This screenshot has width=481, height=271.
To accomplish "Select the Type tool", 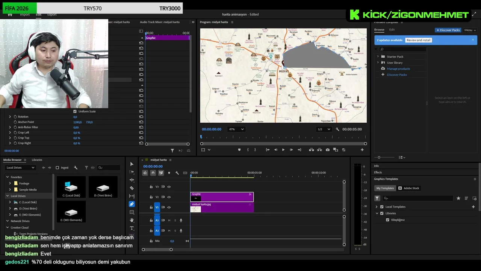I will [x=132, y=228].
